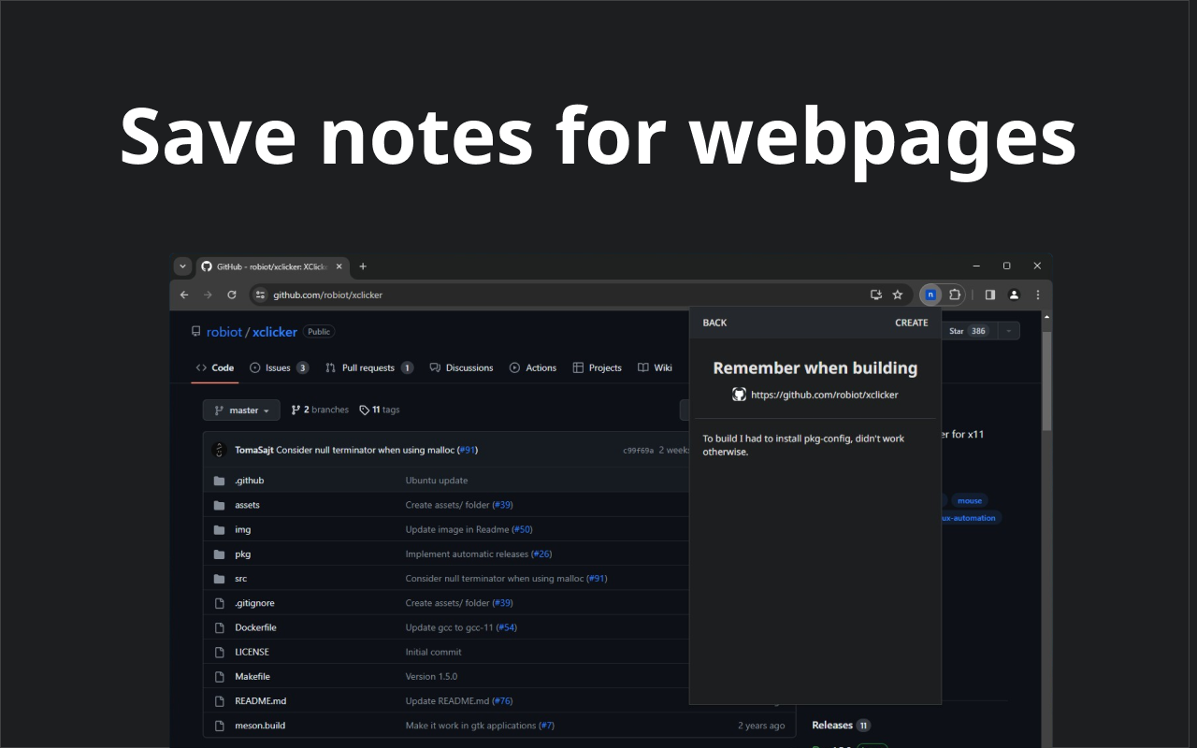The width and height of the screenshot is (1197, 748).
Task: Reload the GitHub page
Action: (232, 295)
